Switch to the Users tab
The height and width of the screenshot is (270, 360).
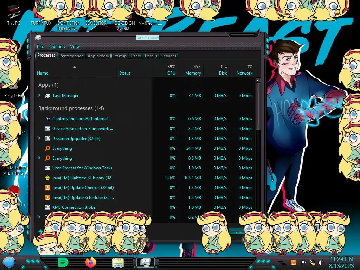(136, 56)
